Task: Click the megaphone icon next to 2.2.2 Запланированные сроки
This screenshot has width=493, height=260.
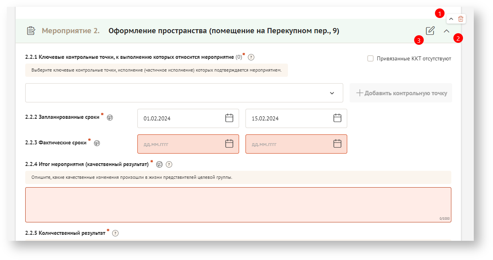Action: pyautogui.click(x=110, y=118)
